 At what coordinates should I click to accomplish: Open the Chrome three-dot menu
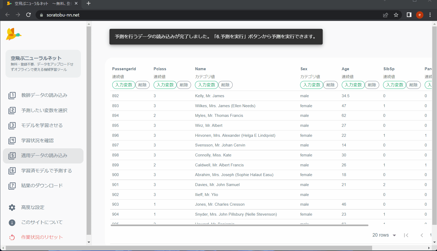[430, 15]
